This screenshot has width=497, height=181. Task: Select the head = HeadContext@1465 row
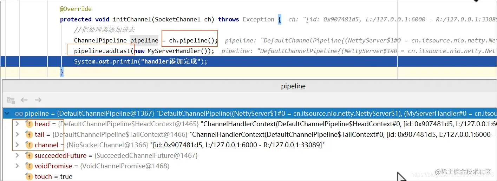250,124
